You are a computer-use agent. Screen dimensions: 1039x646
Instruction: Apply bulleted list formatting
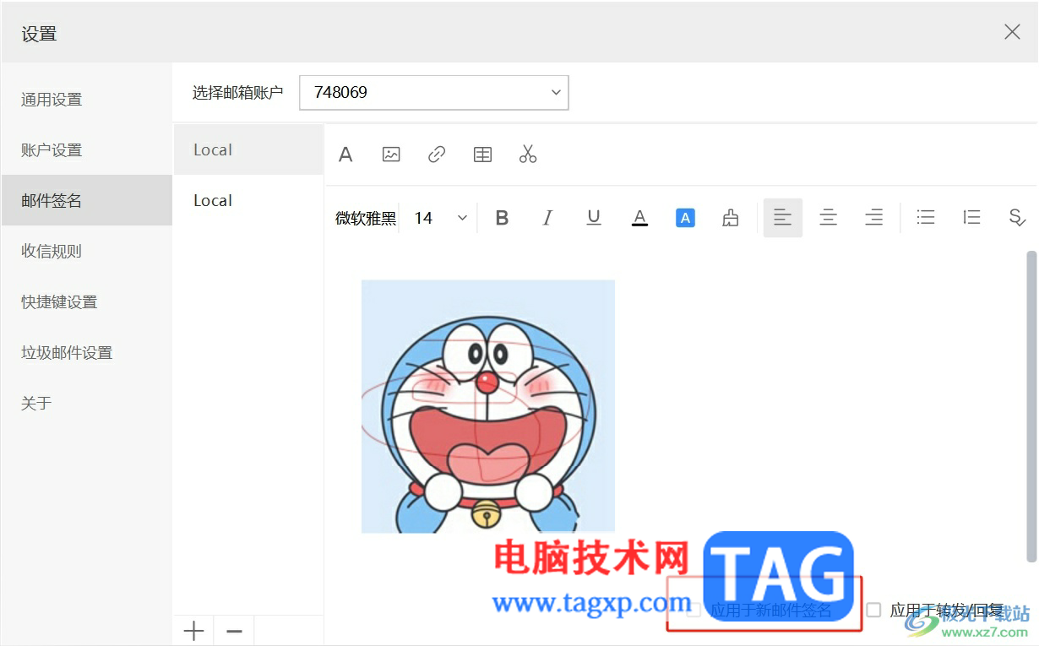(x=926, y=218)
